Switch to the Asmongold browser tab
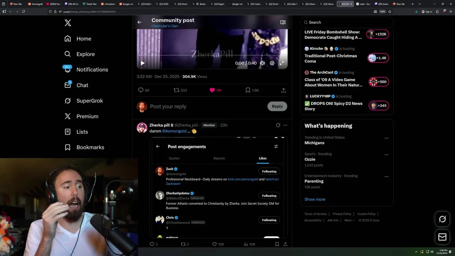The height and width of the screenshot is (256, 455). (x=36, y=4)
